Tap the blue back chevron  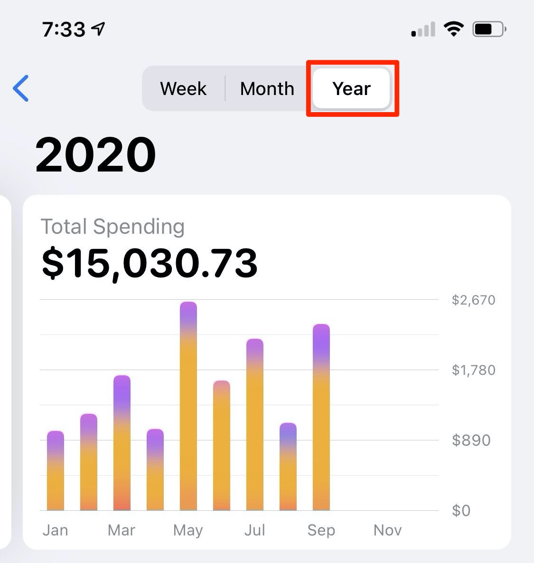point(21,88)
